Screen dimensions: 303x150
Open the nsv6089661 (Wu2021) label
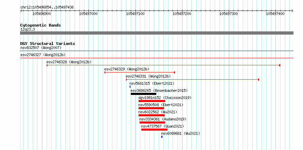(x=180, y=133)
